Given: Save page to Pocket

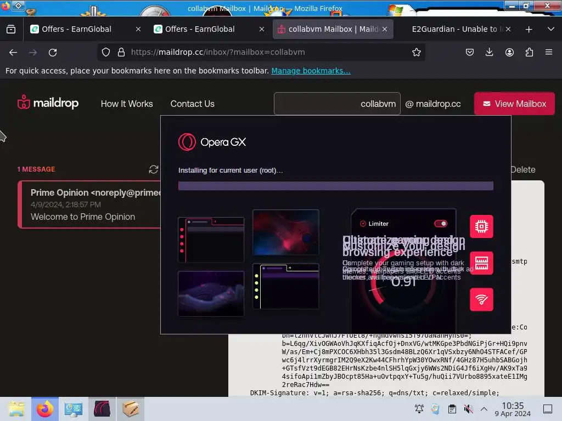Looking at the screenshot, I should (470, 52).
